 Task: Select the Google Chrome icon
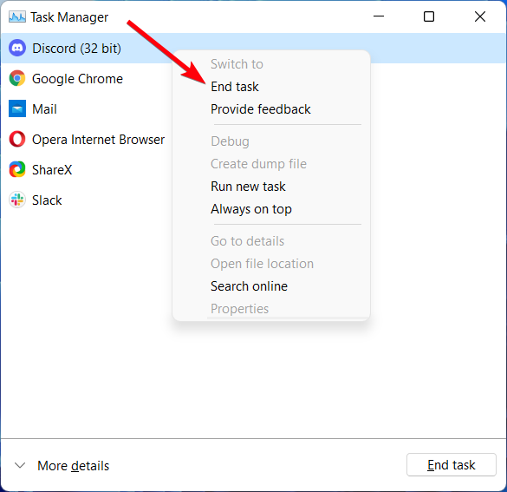click(x=17, y=78)
